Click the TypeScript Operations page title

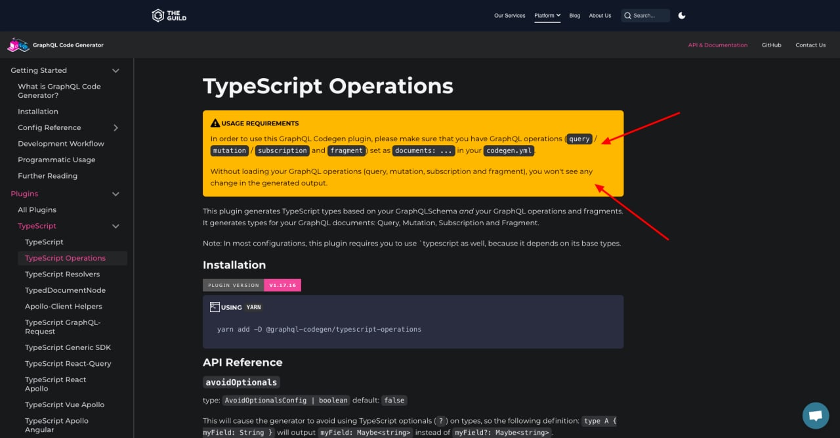(328, 86)
